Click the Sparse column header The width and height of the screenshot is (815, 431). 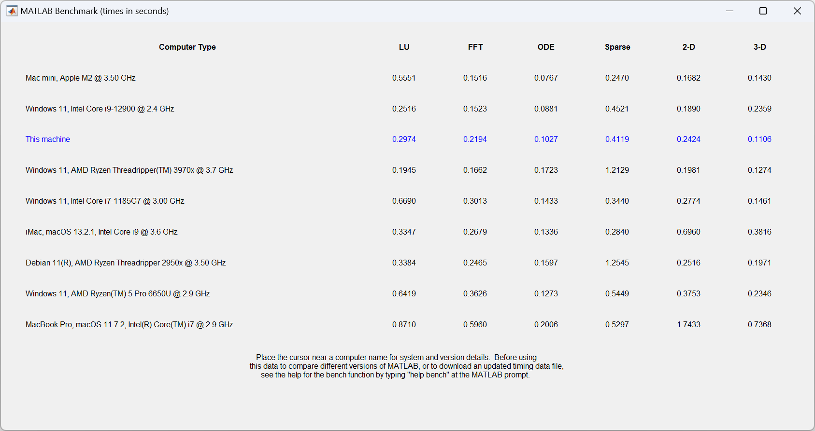(x=617, y=47)
